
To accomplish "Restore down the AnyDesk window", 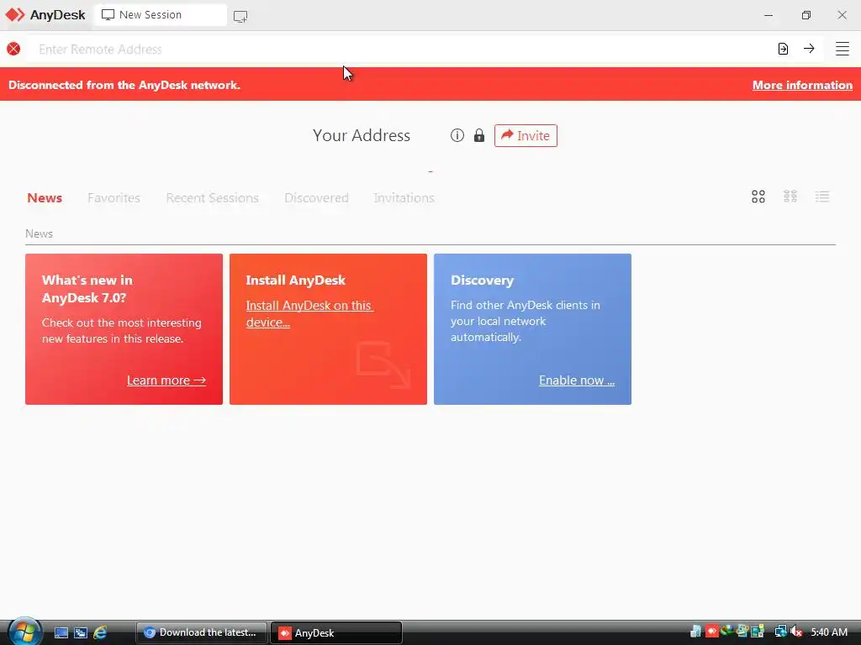I will click(x=806, y=15).
